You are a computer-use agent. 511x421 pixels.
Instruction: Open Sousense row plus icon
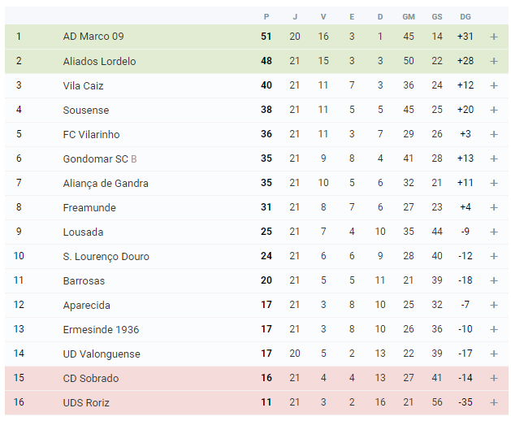(494, 110)
